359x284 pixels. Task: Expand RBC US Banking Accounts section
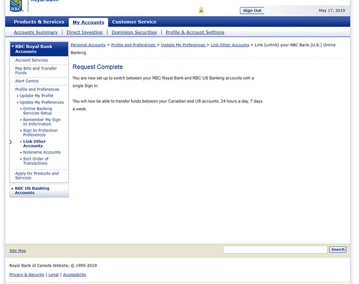[39, 190]
